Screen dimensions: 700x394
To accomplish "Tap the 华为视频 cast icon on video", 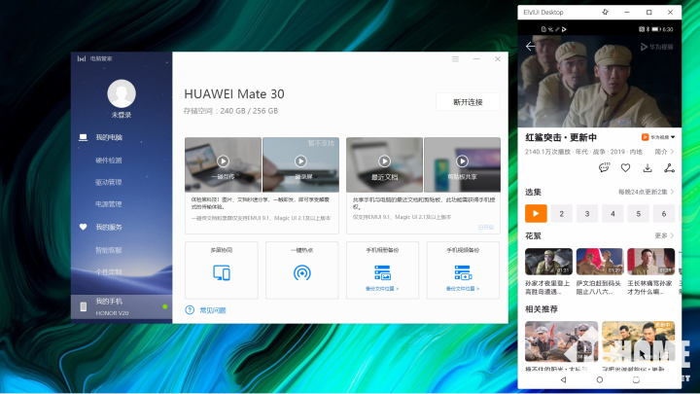I will [x=656, y=47].
